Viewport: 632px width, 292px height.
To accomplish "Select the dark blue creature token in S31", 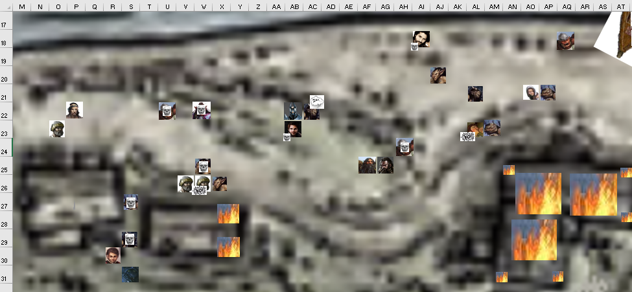I will coord(130,275).
